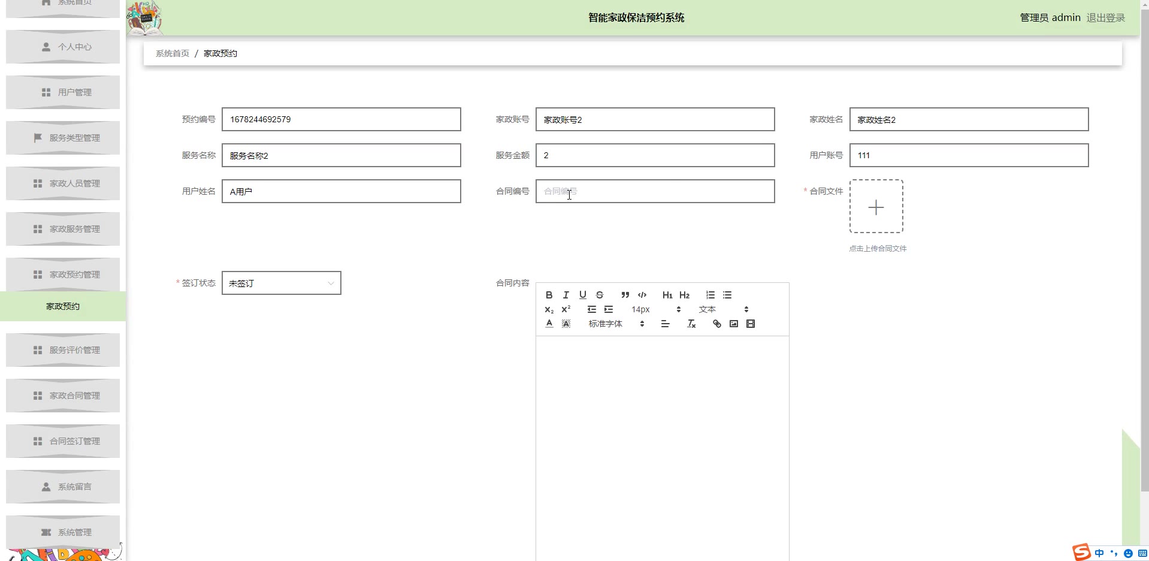Click the 管理员 admin user label
This screenshot has height=561, width=1149.
[x=1050, y=18]
